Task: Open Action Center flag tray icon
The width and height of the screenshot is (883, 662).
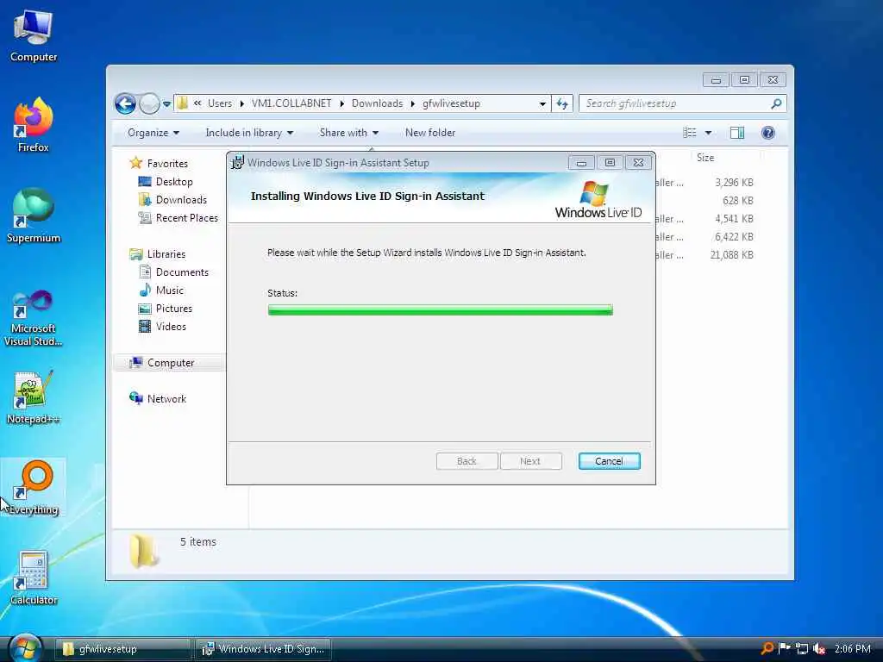Action: click(x=784, y=648)
